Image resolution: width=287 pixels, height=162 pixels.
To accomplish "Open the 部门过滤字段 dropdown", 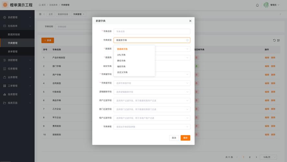I will (x=152, y=109).
